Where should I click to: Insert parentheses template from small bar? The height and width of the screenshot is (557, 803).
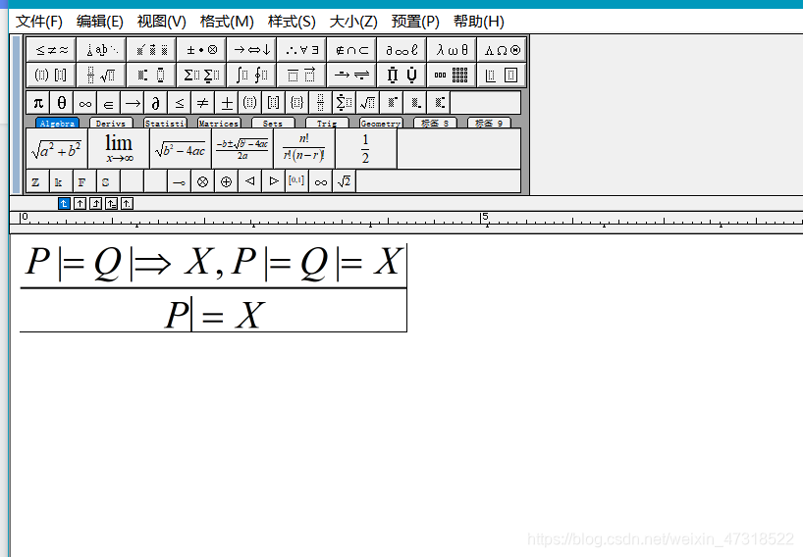[x=250, y=103]
